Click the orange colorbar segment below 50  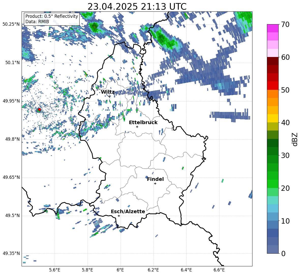(273, 94)
